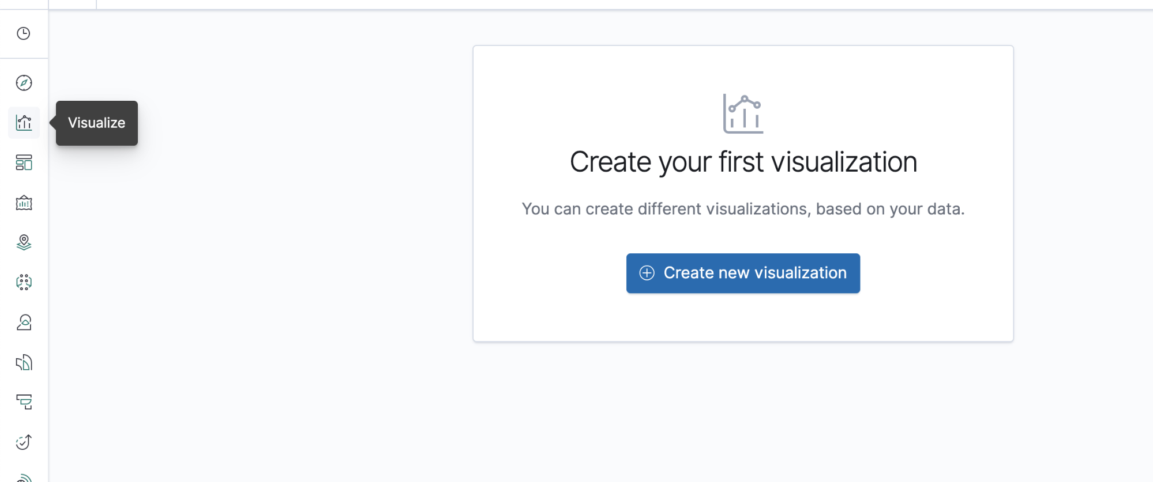
Task: Click the description text about your data
Action: coord(743,209)
